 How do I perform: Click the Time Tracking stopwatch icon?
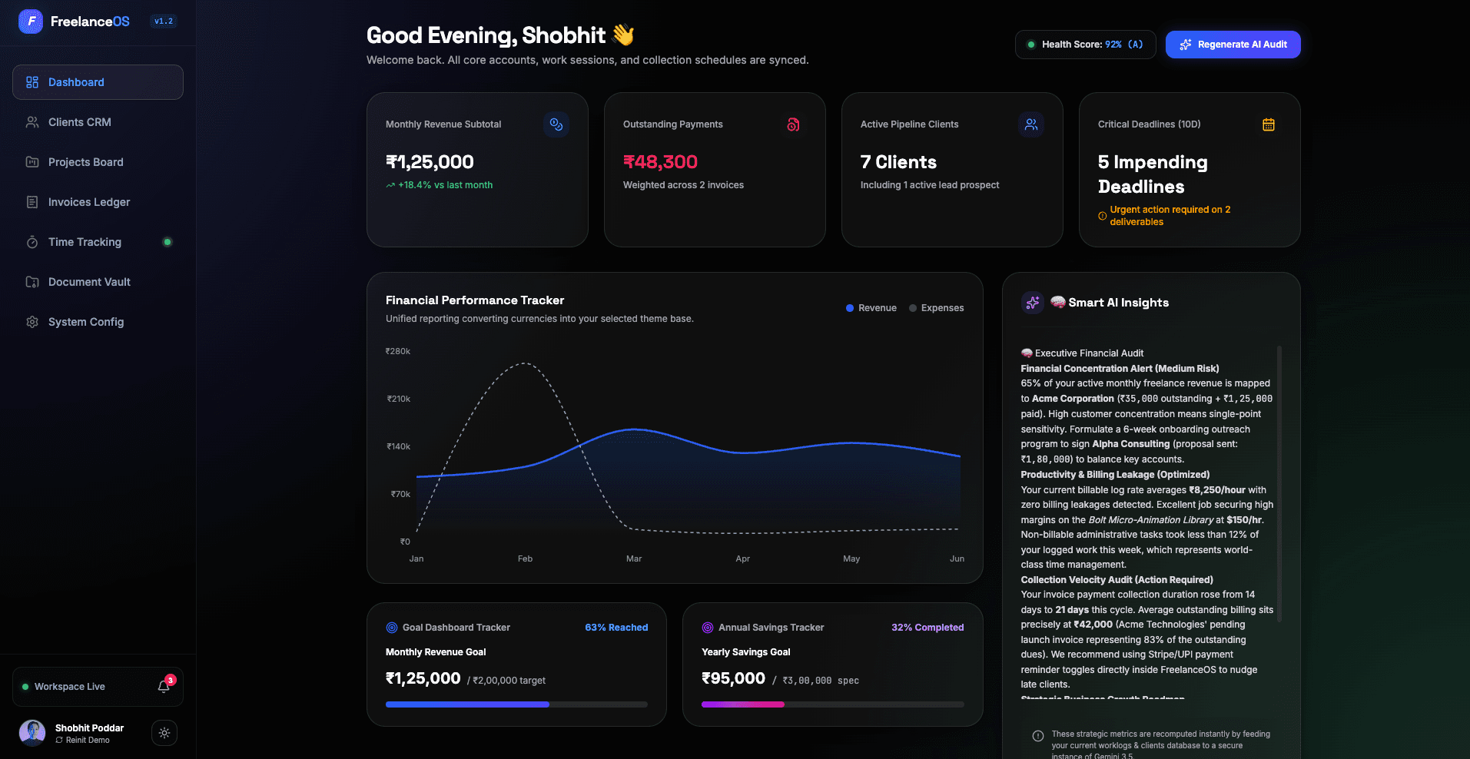coord(32,242)
